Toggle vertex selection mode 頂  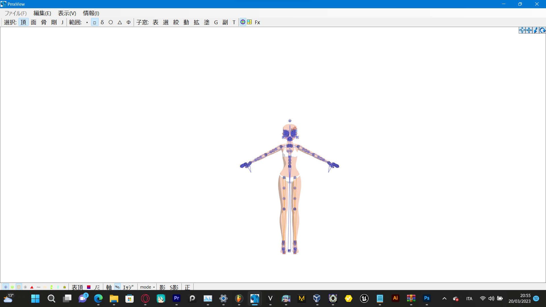point(23,22)
